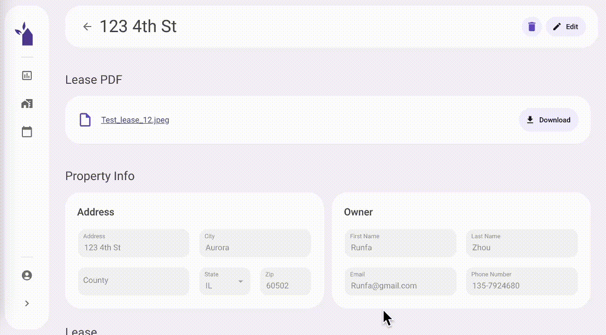Open the Test_lease_12.jpeg link
The width and height of the screenshot is (606, 335).
pos(135,120)
